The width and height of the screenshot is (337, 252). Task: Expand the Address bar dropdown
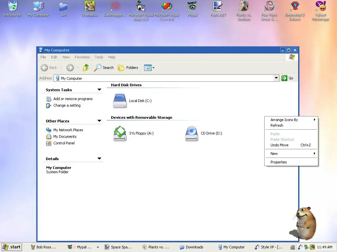pyautogui.click(x=276, y=78)
